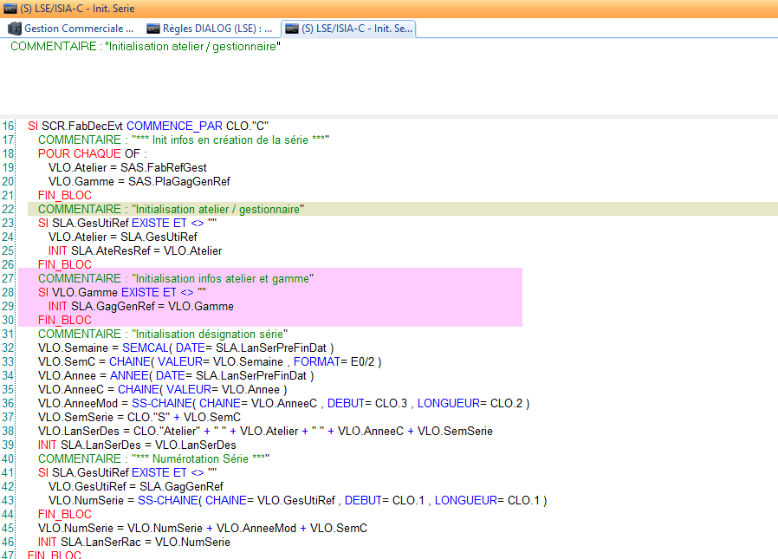Click line number 16 in the gutter
Image resolution: width=778 pixels, height=559 pixels.
[8, 126]
